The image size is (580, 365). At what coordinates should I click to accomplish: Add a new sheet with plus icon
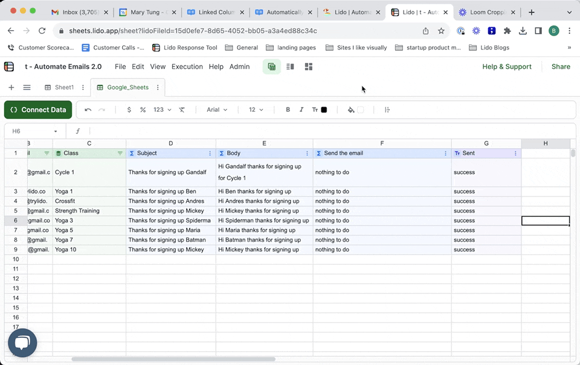tap(11, 88)
